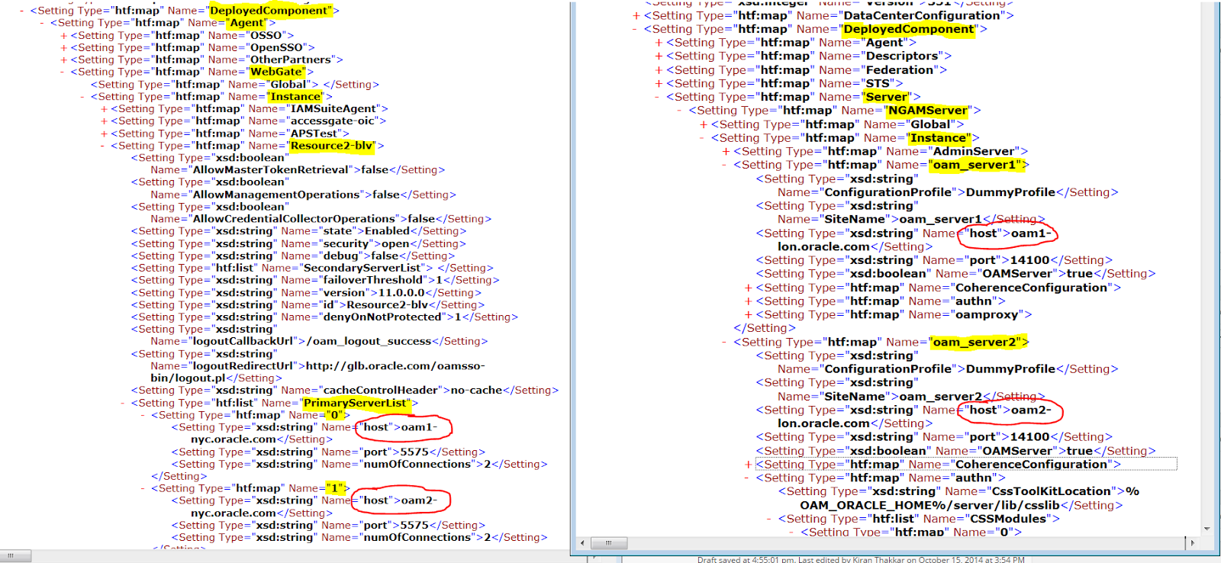
Task: Collapse DeployedComponent map that holds NGAMServer
Action: click(636, 29)
